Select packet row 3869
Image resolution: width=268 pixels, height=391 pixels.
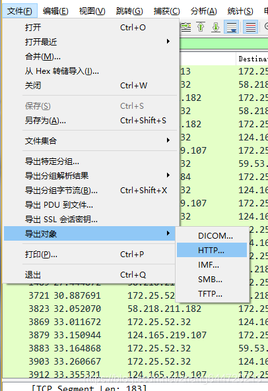click(135, 322)
